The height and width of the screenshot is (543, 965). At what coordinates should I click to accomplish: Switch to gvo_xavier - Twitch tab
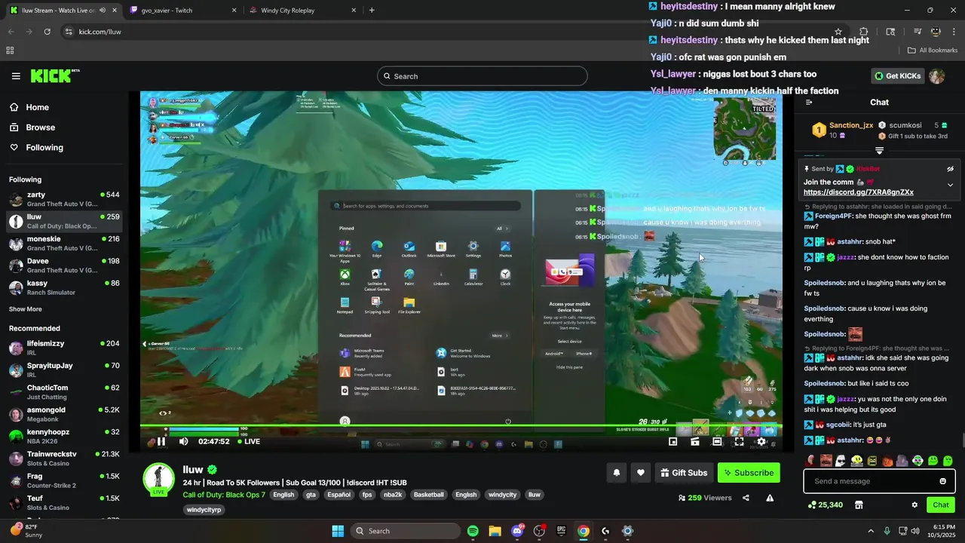point(182,11)
